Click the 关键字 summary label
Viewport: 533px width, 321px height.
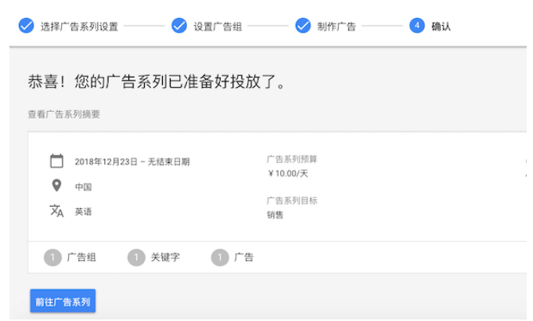pyautogui.click(x=165, y=257)
